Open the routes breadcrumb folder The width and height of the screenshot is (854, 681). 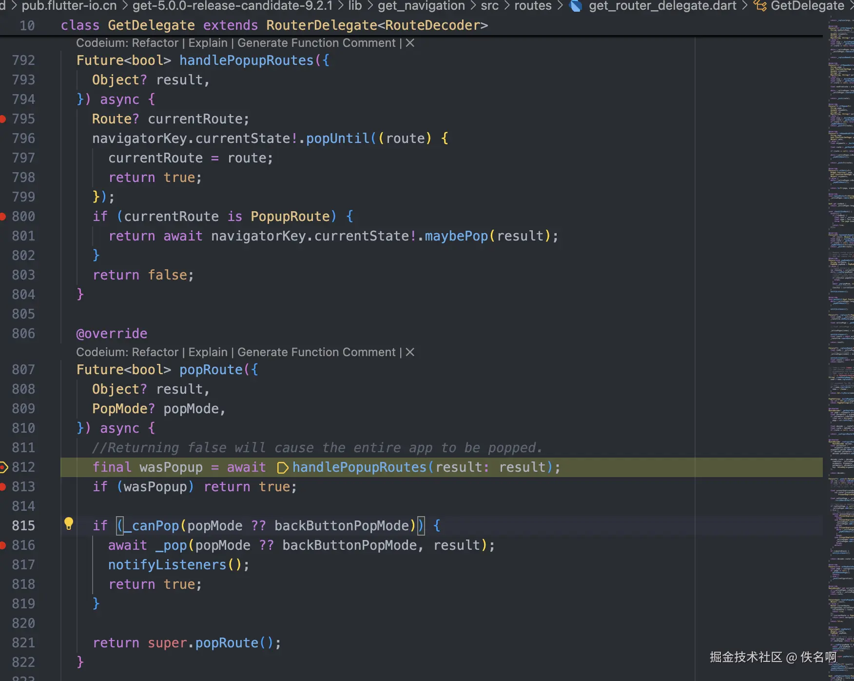[533, 6]
